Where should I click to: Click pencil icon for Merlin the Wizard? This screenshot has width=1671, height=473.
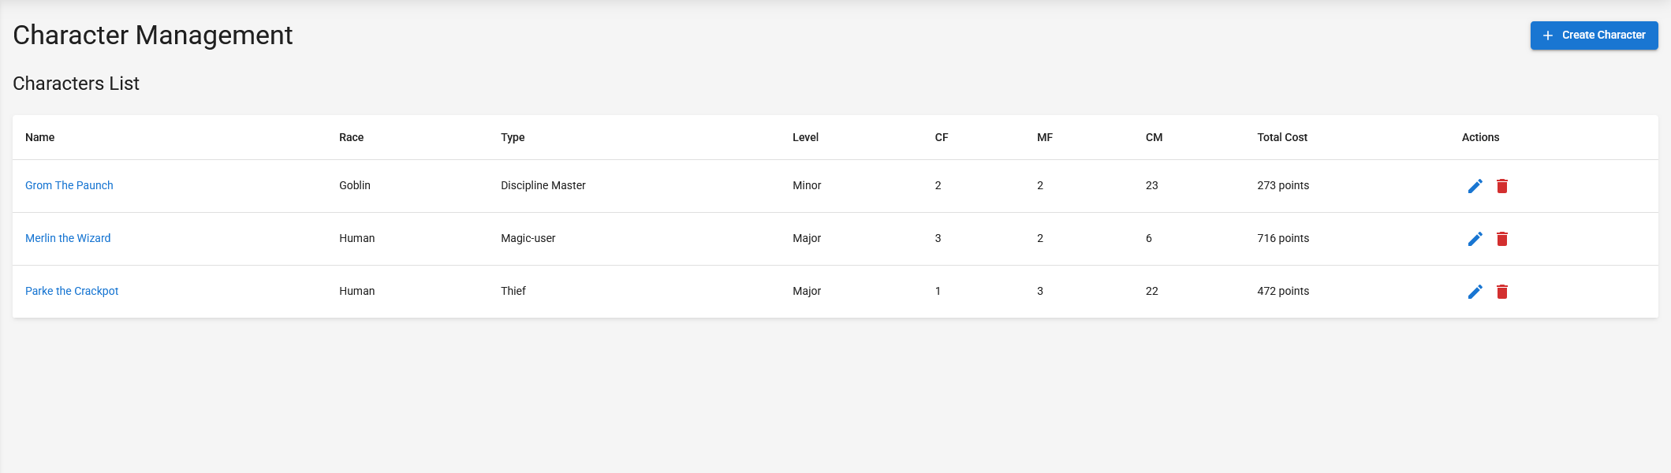click(x=1475, y=239)
